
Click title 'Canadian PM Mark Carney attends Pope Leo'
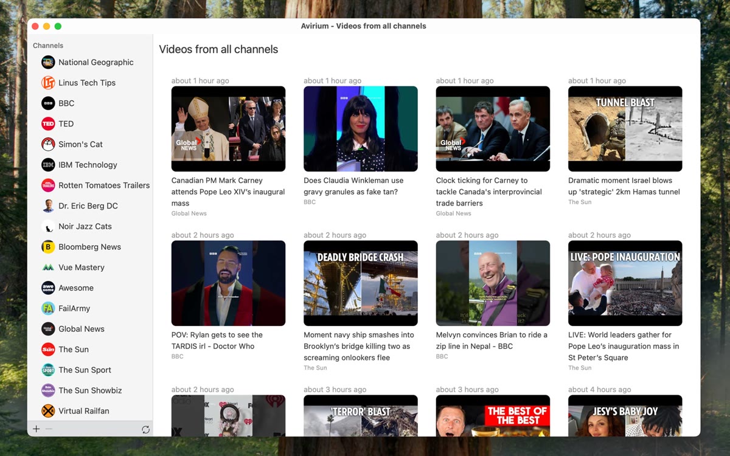tap(228, 192)
